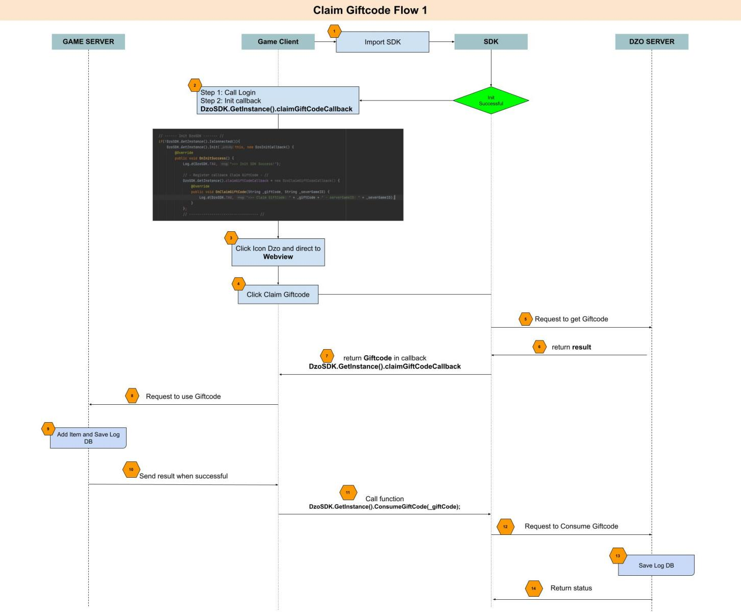
Task: Click the orange hexagon numbered 14
Action: (x=534, y=589)
